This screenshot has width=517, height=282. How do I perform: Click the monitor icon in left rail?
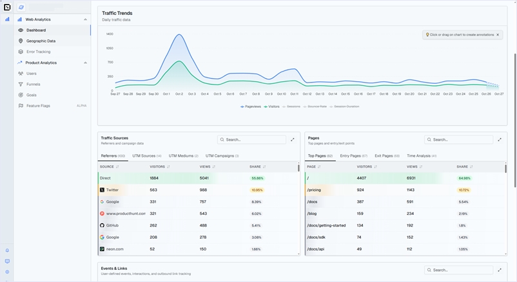coord(7,261)
